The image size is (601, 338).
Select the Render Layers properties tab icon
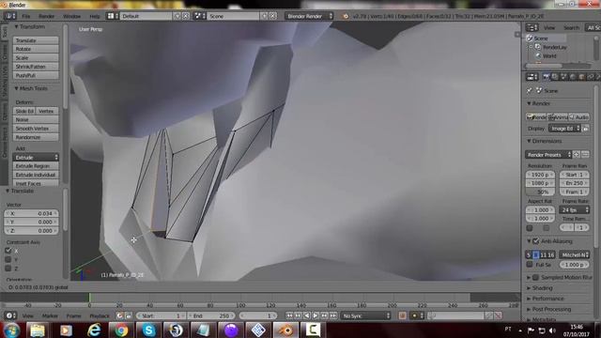pos(555,77)
